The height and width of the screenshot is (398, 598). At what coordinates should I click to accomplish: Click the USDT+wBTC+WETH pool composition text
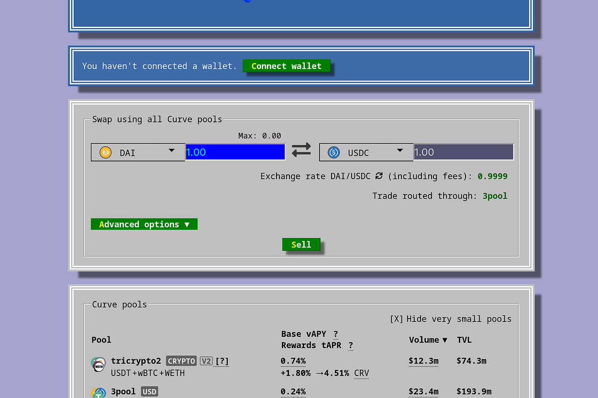(x=148, y=373)
